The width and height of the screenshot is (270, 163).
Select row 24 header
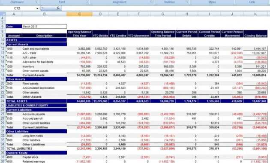[3, 101]
